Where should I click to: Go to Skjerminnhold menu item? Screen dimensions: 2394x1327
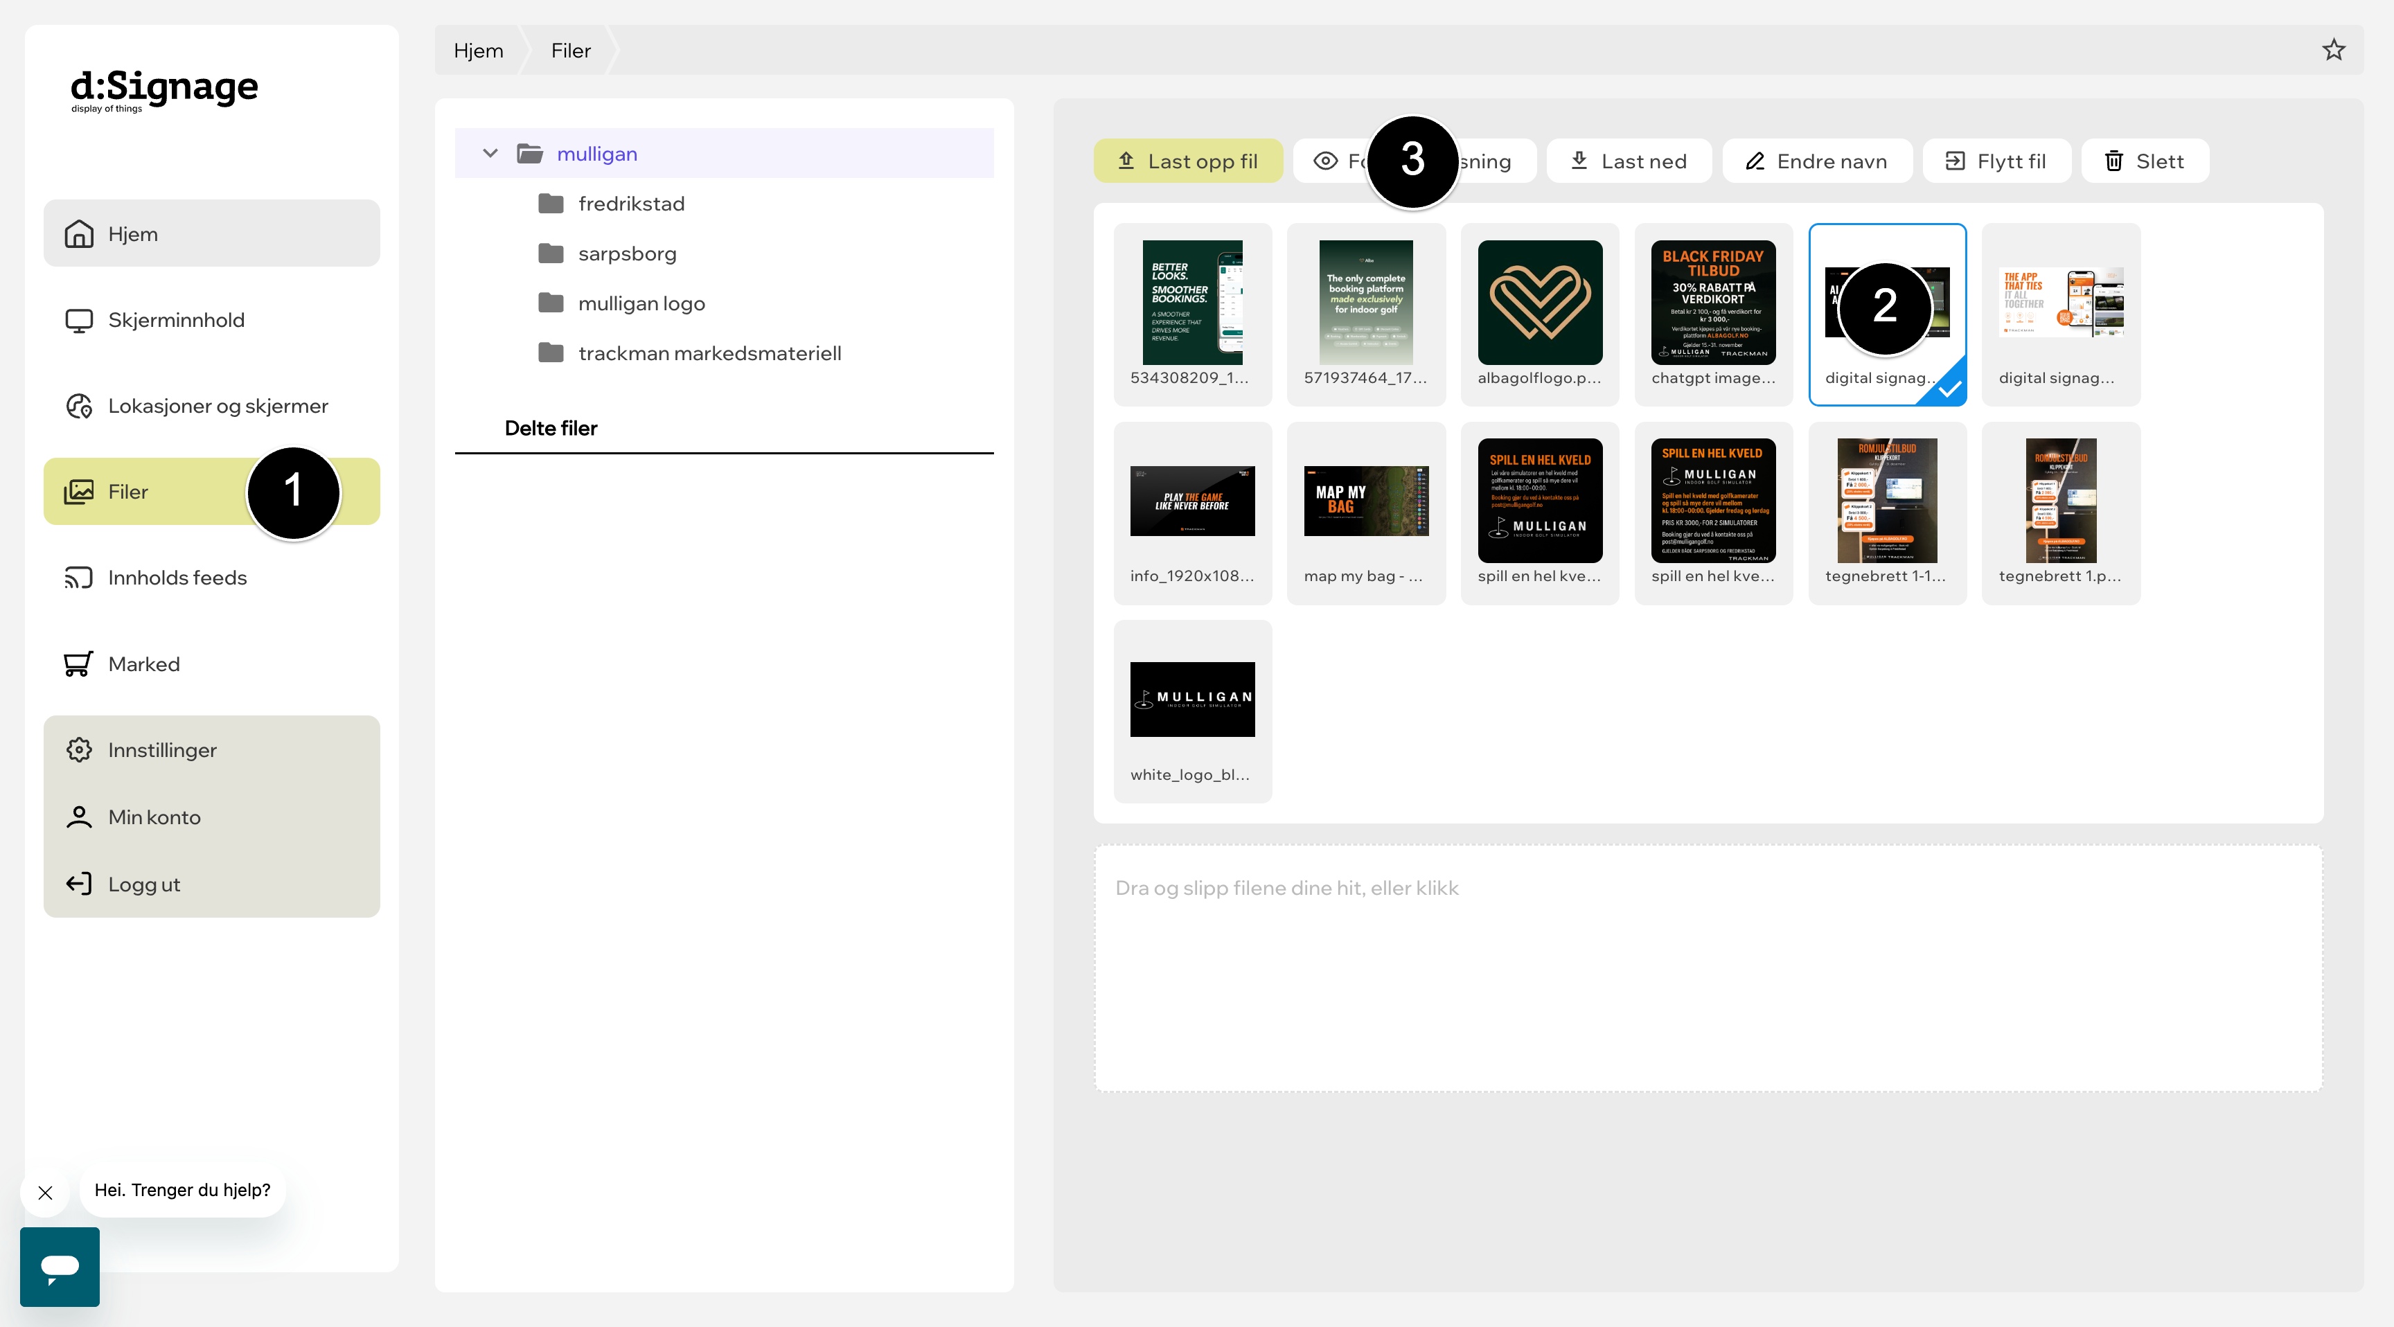pos(212,320)
